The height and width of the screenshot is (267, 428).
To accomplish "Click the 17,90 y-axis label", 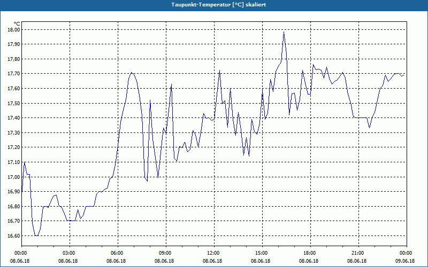I will [13, 44].
